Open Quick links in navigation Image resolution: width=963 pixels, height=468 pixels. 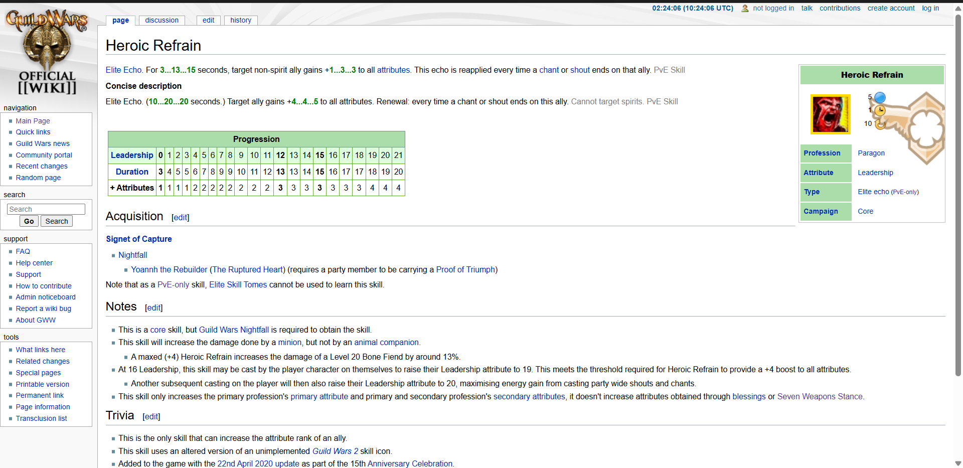33,132
